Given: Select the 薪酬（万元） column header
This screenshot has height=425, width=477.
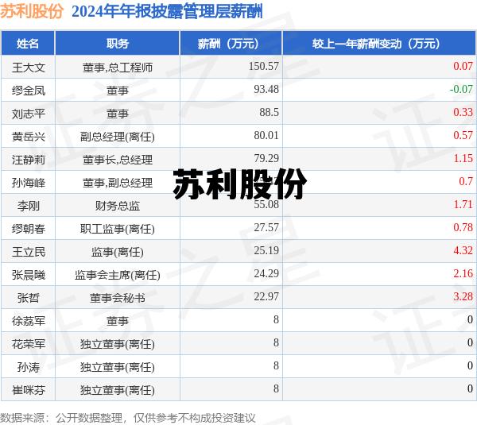Looking at the screenshot, I should (231, 44).
